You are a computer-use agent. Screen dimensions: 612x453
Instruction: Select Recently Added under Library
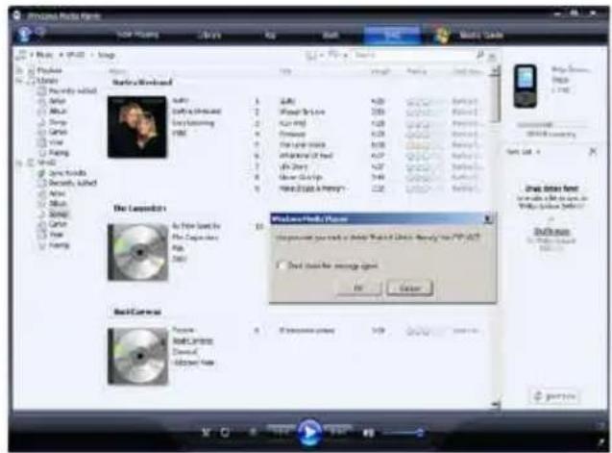coord(73,90)
